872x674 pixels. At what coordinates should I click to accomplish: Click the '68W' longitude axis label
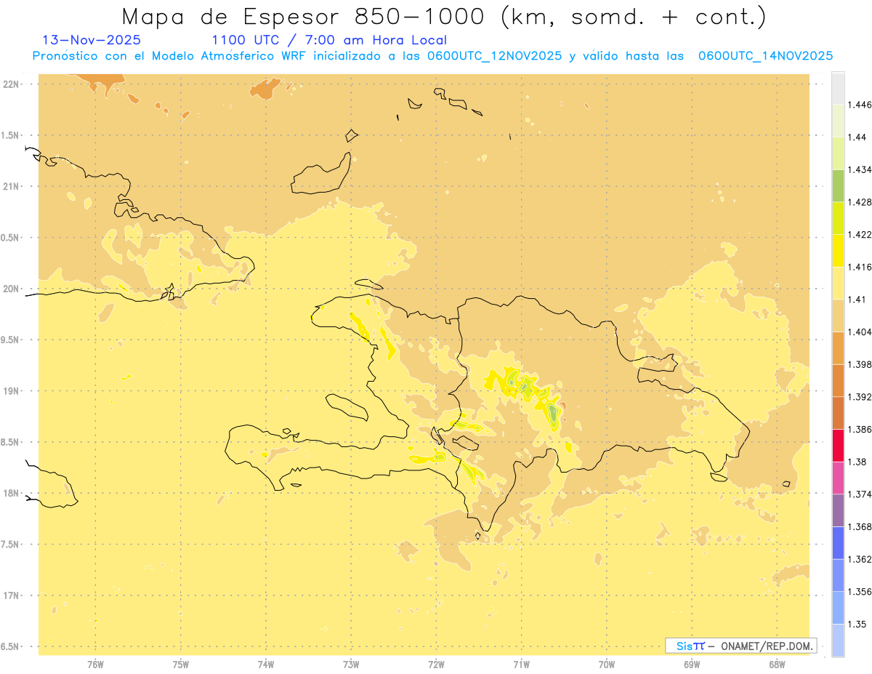777,665
